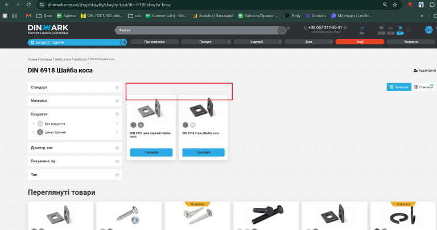Open the apps grid icon in bookmarks bar

coord(14,16)
